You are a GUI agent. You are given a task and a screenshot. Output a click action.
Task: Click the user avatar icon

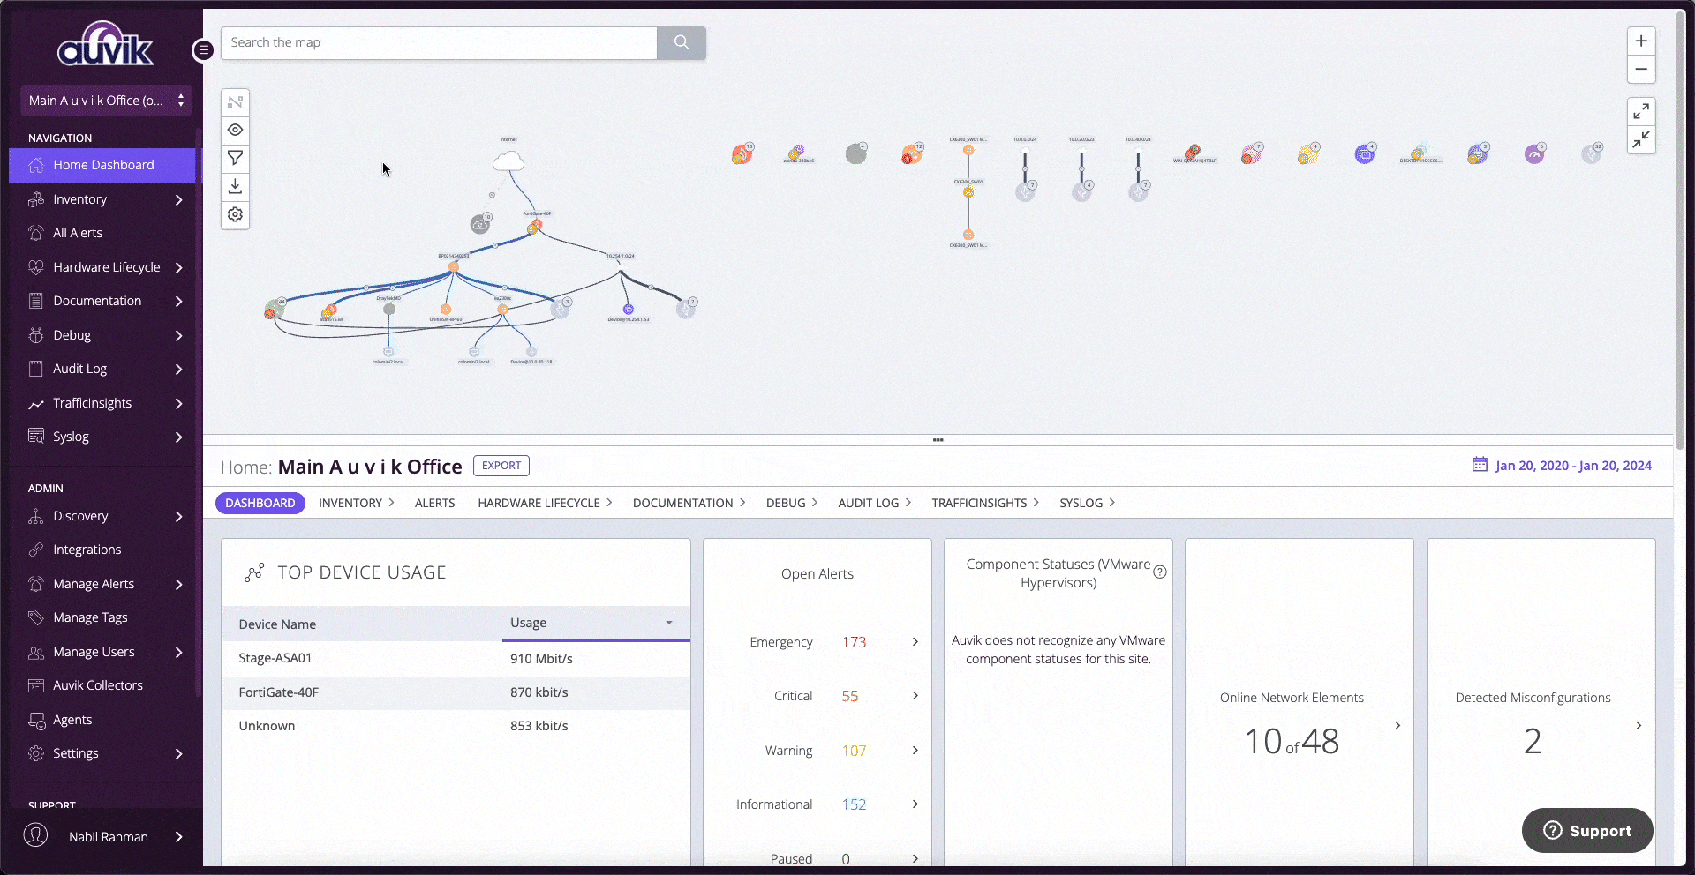(x=36, y=835)
